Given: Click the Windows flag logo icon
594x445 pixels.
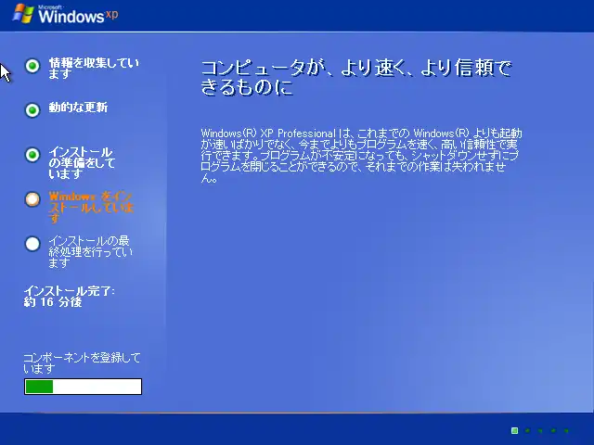Looking at the screenshot, I should [22, 14].
